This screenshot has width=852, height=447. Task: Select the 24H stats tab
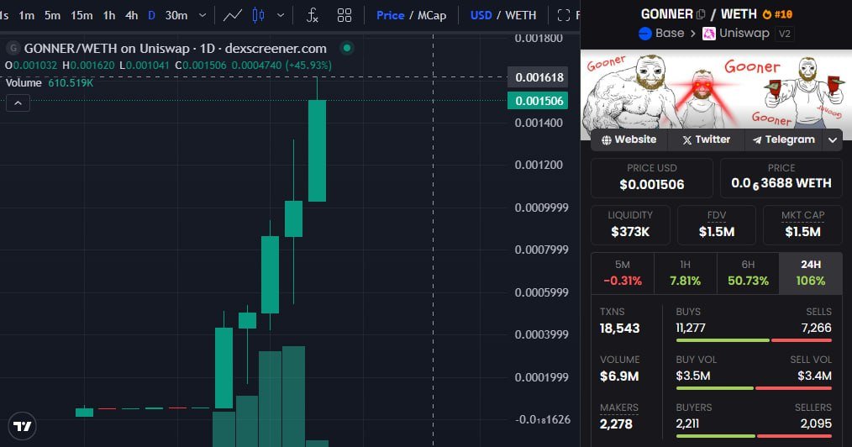[811, 273]
